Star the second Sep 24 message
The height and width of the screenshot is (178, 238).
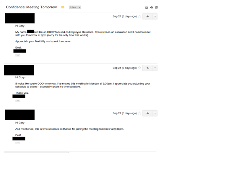pos(140,68)
